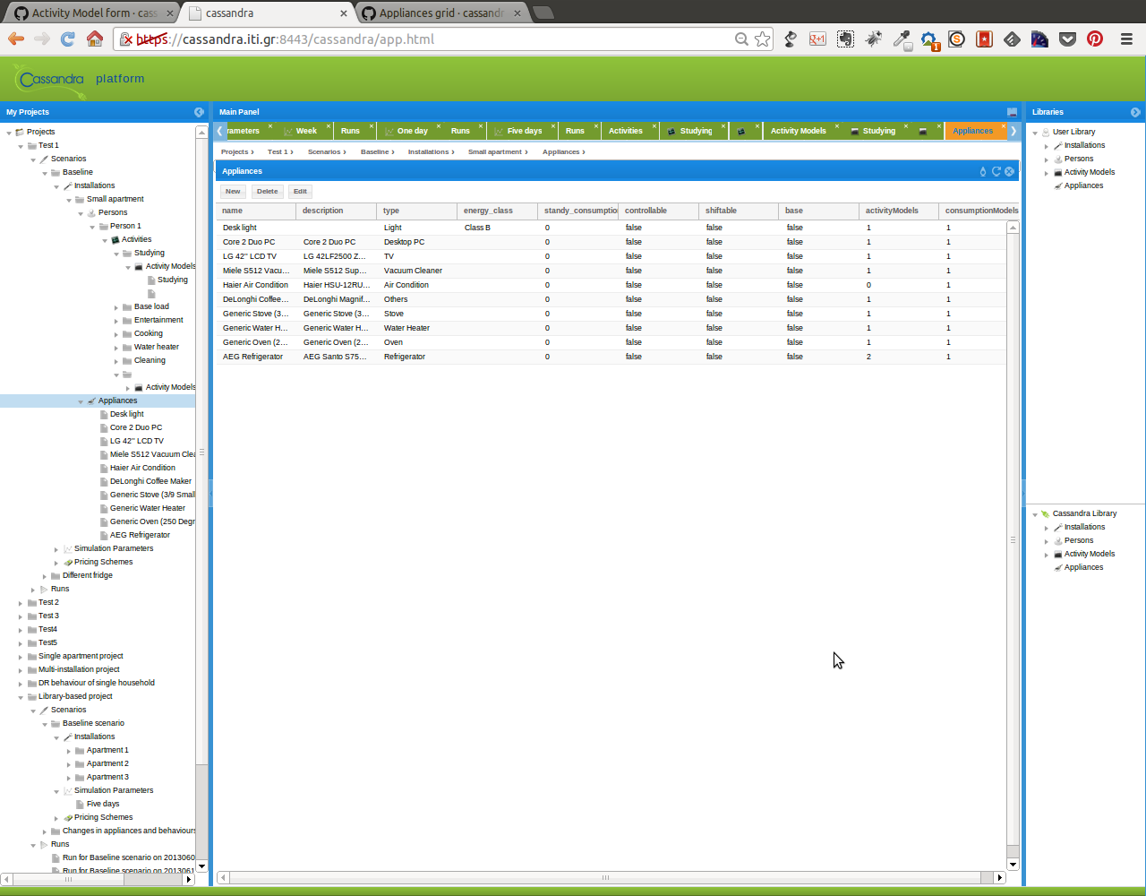
Task: Reload the page with the browser refresh icon
Action: [67, 39]
